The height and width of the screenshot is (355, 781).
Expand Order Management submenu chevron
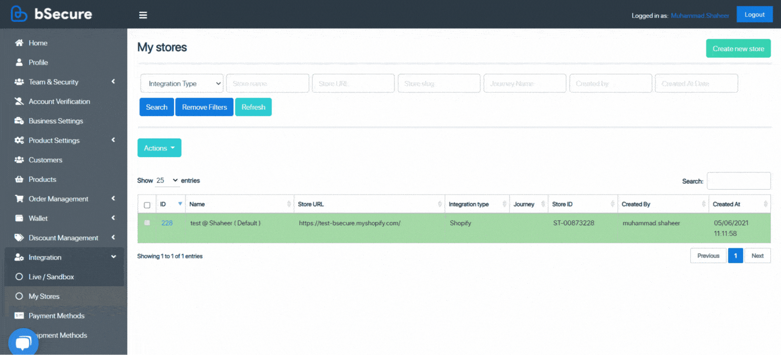(x=113, y=198)
